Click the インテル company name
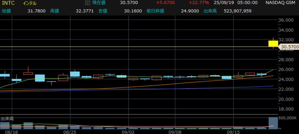 30,3
